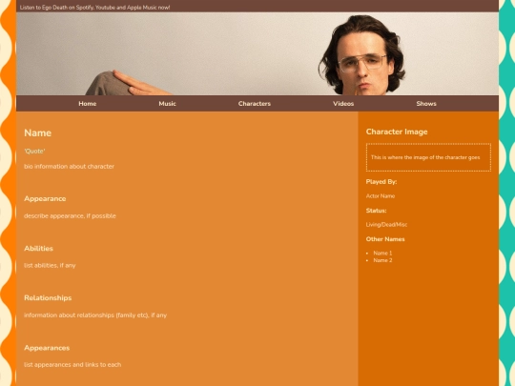
Task: Click the Abilities section heading
Action: [38, 249]
